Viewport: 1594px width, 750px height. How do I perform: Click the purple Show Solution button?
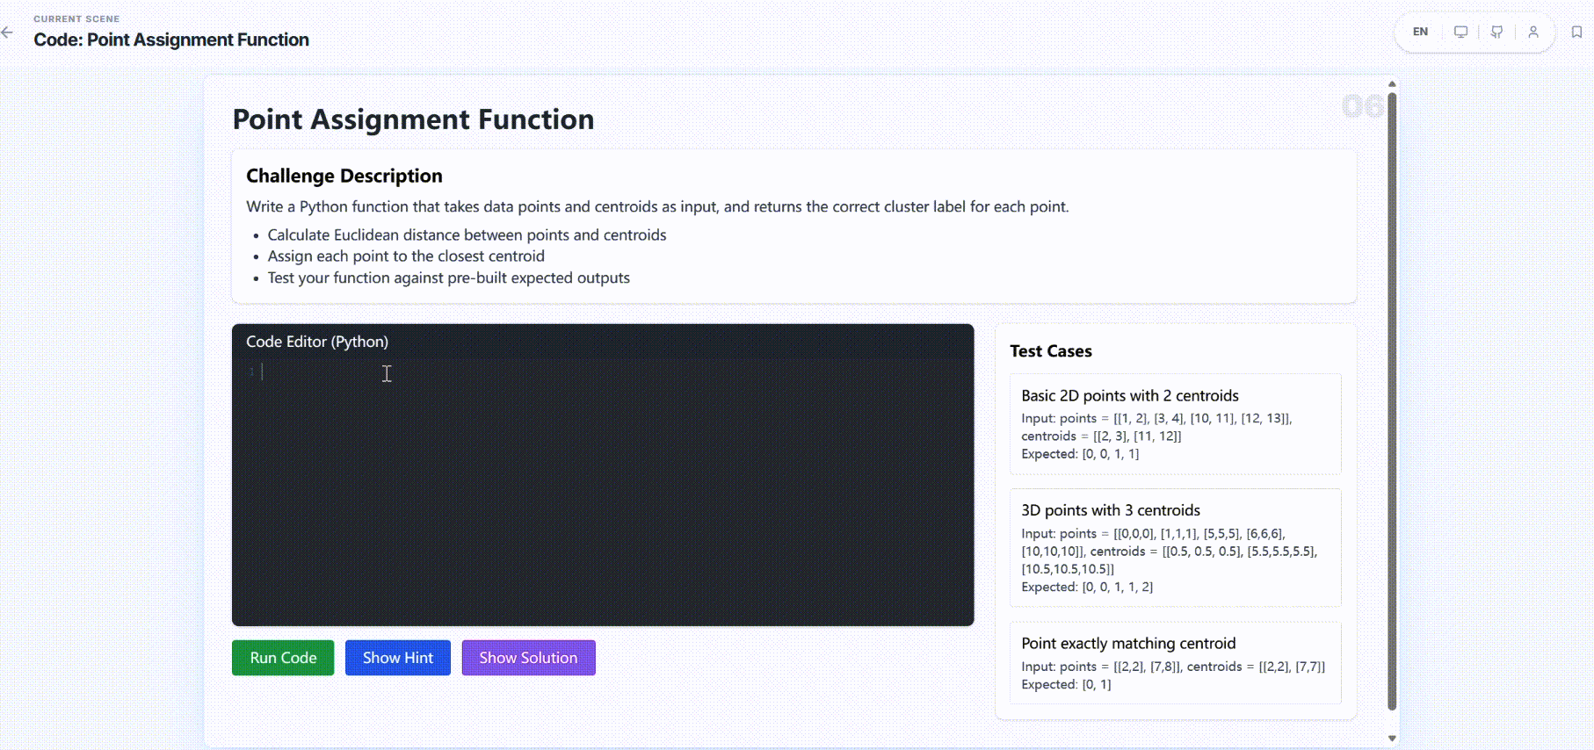point(529,658)
